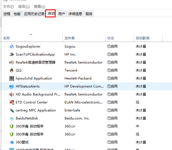
Task: Click the Realtek高清晰音频管理器 speaker icon
Action: (12, 62)
